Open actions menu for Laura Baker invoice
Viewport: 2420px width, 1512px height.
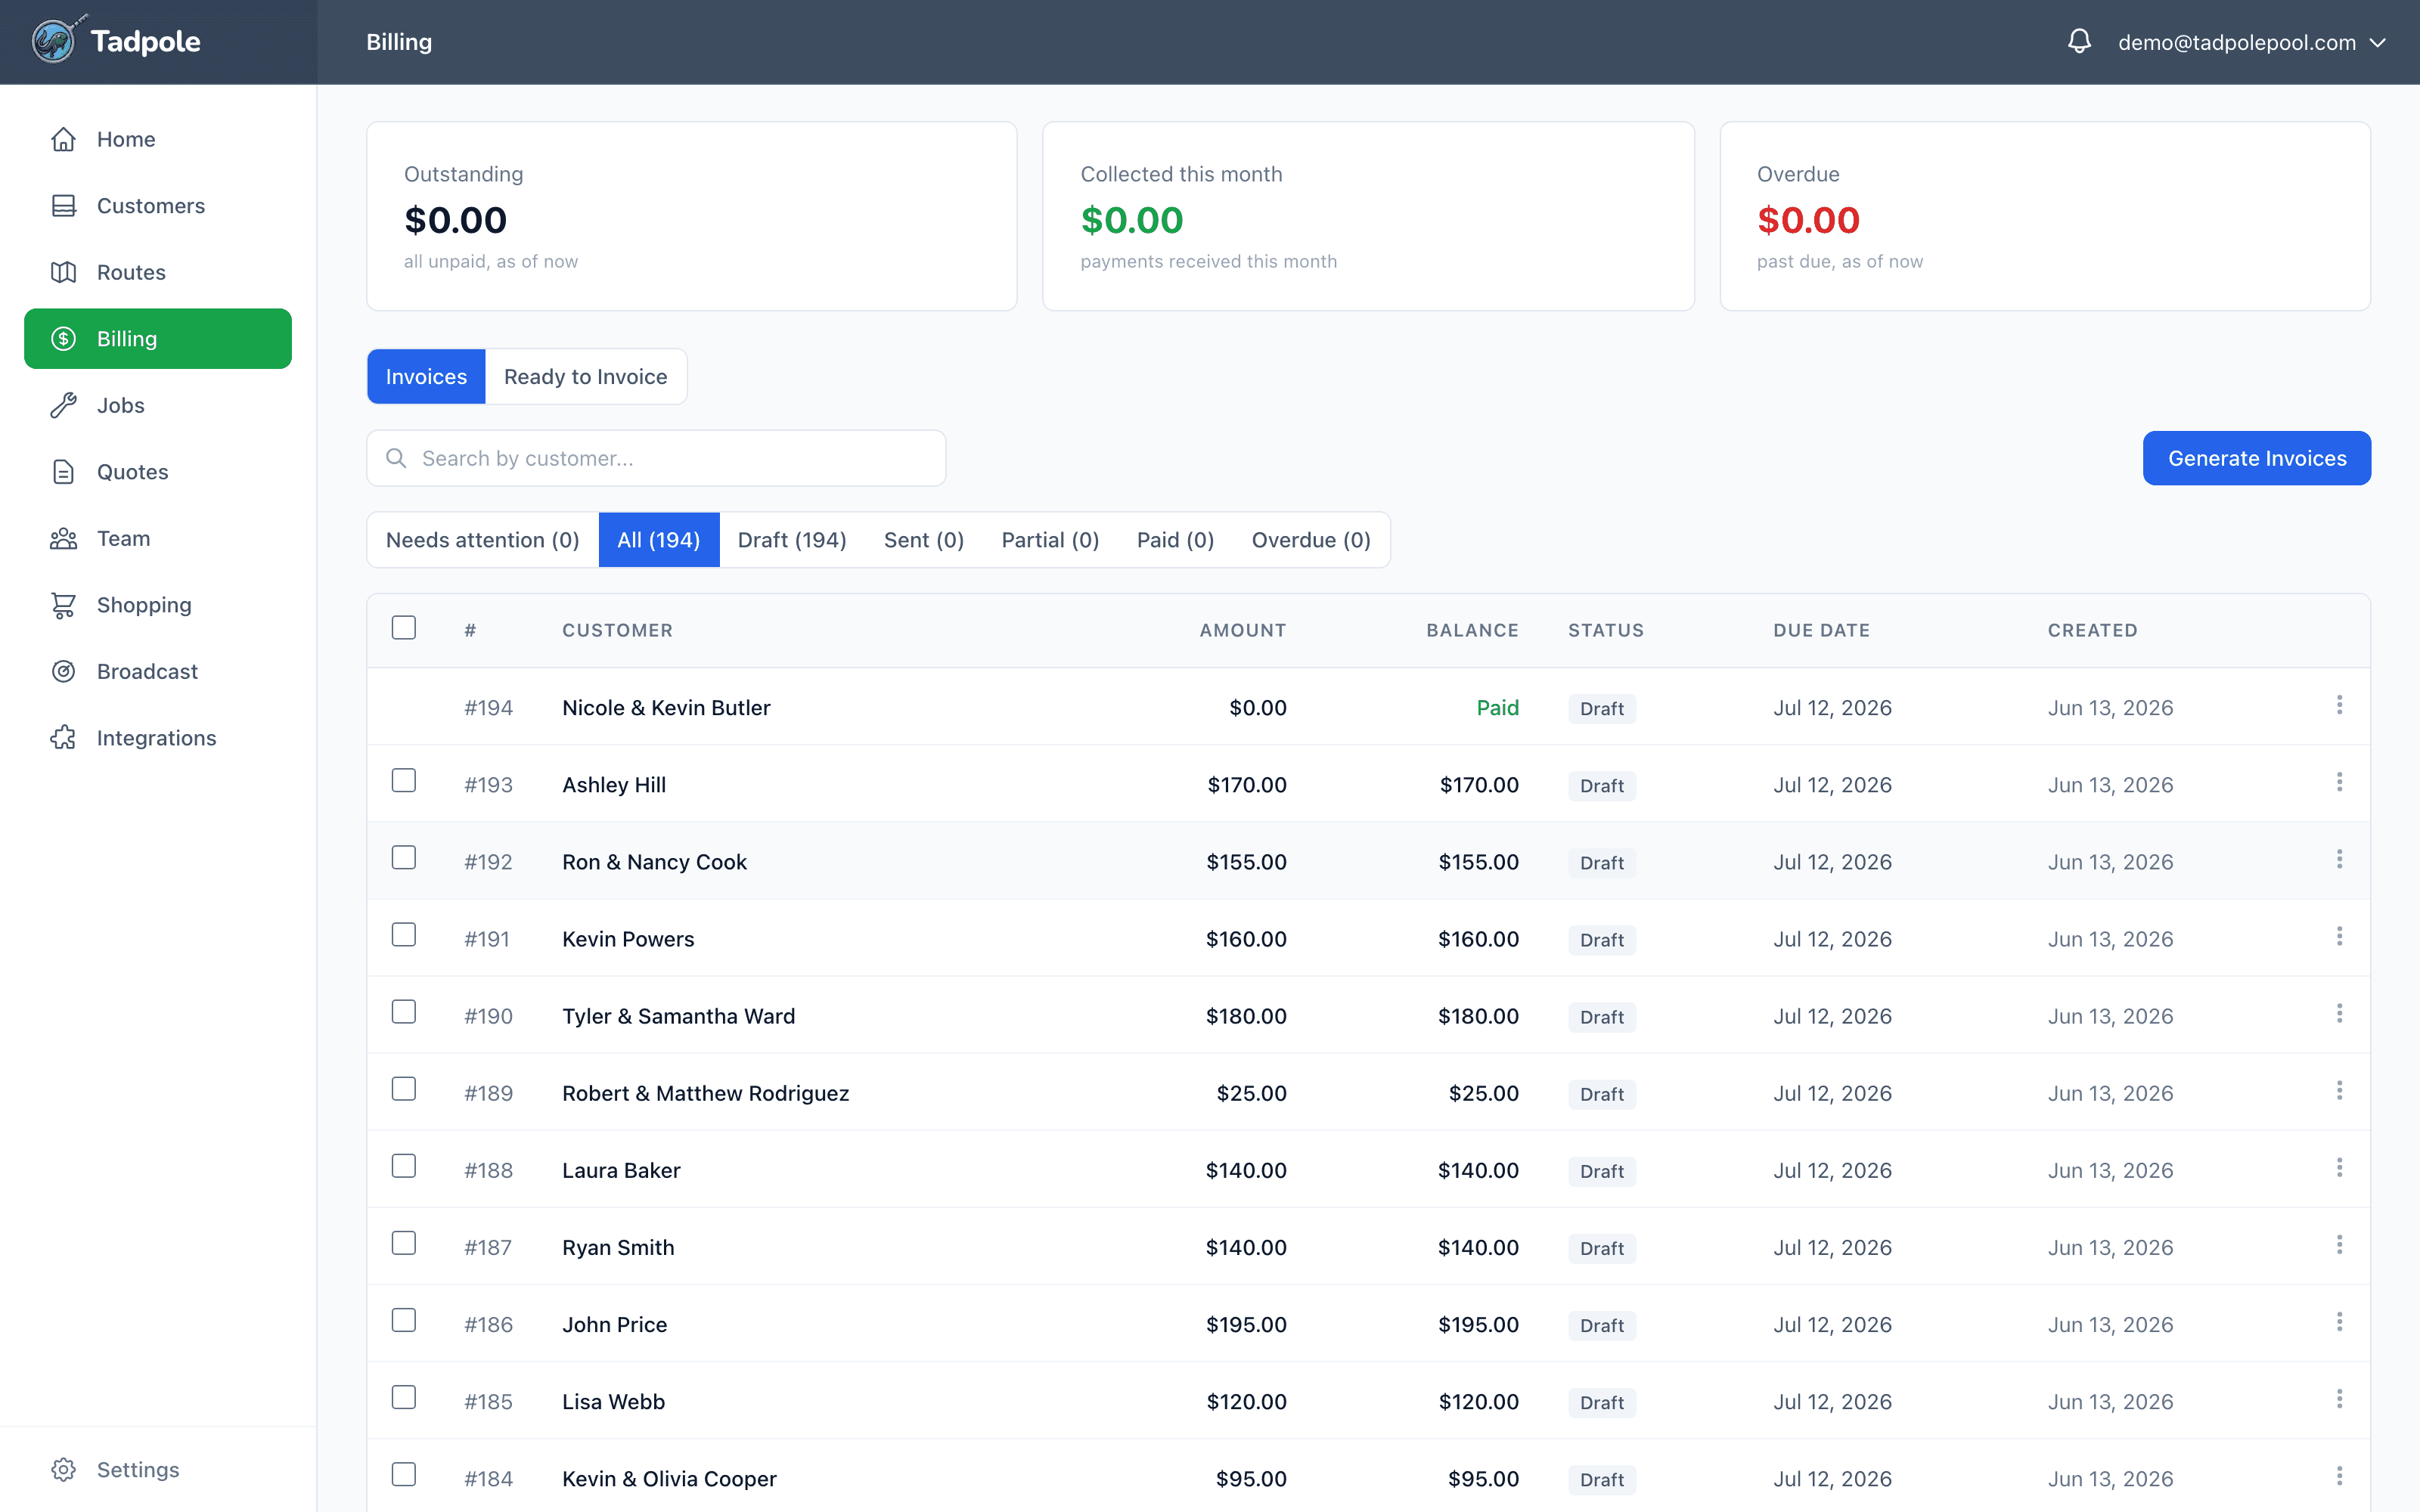point(2339,1167)
